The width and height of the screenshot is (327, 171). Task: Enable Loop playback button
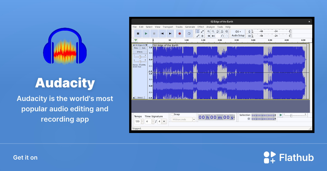click(x=189, y=33)
